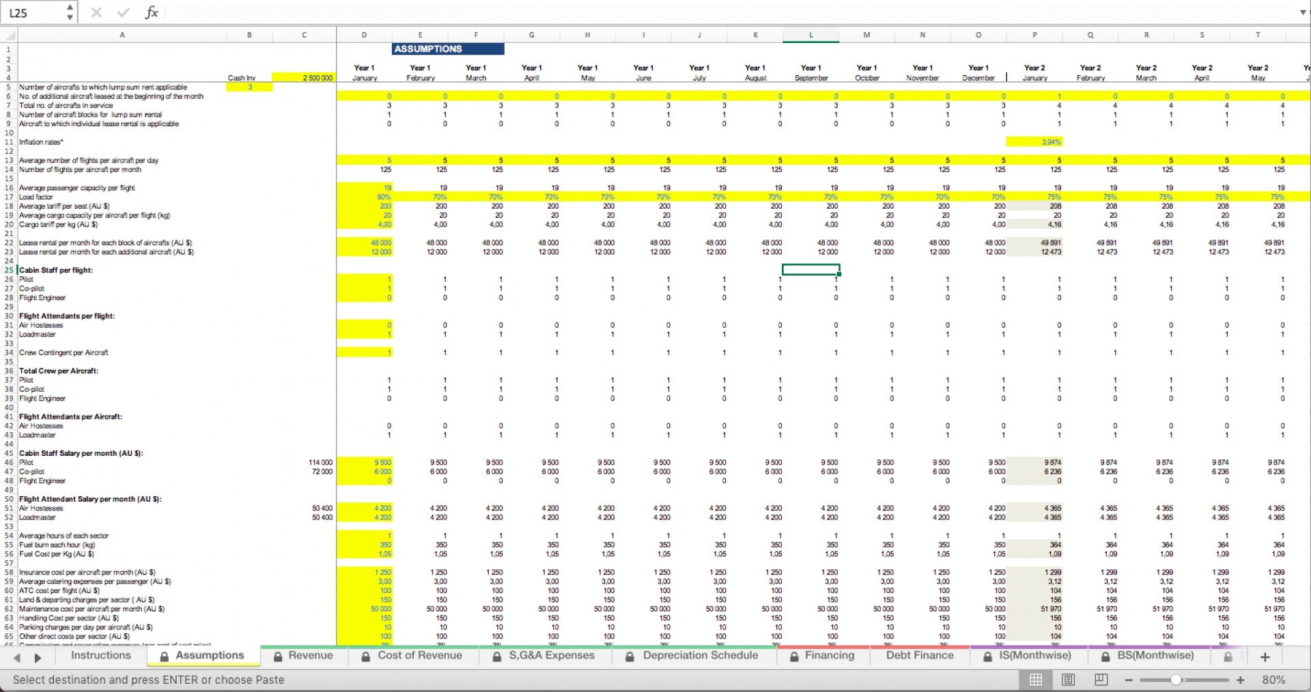This screenshot has width=1311, height=692.
Task: Open the Cost of Revenue sheet tab
Action: point(412,655)
